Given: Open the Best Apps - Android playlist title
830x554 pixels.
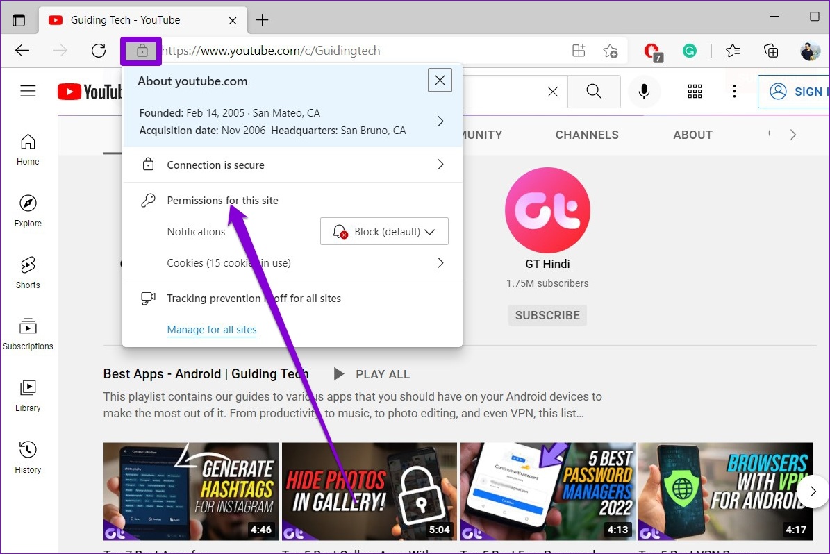Looking at the screenshot, I should (206, 374).
